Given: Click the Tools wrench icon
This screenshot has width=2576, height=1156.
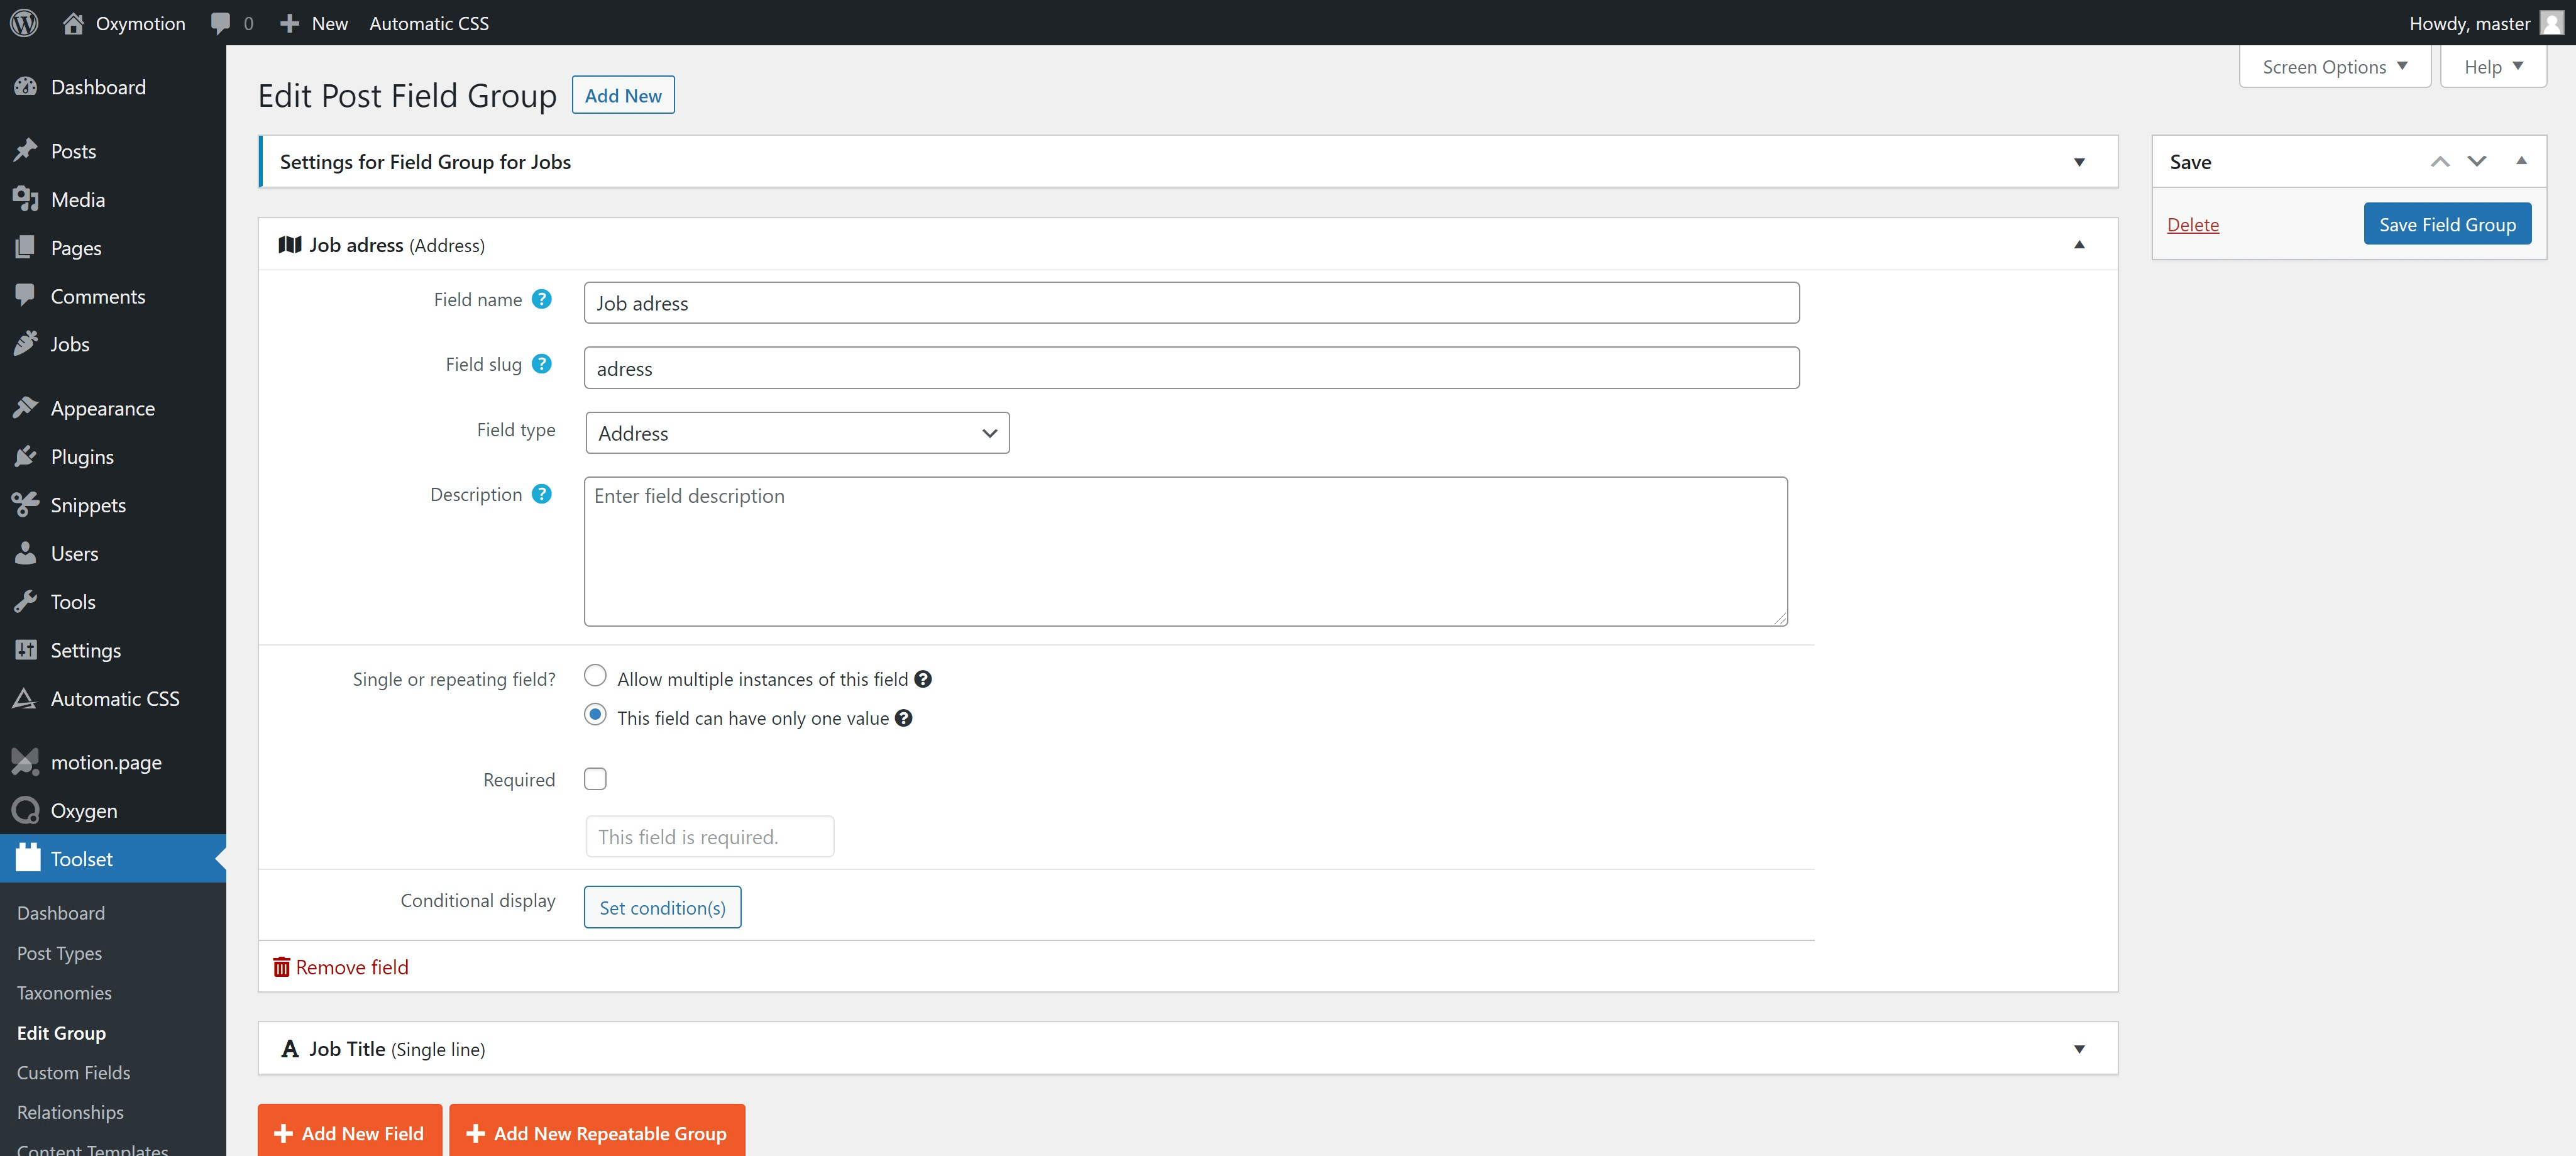Looking at the screenshot, I should coord(26,602).
